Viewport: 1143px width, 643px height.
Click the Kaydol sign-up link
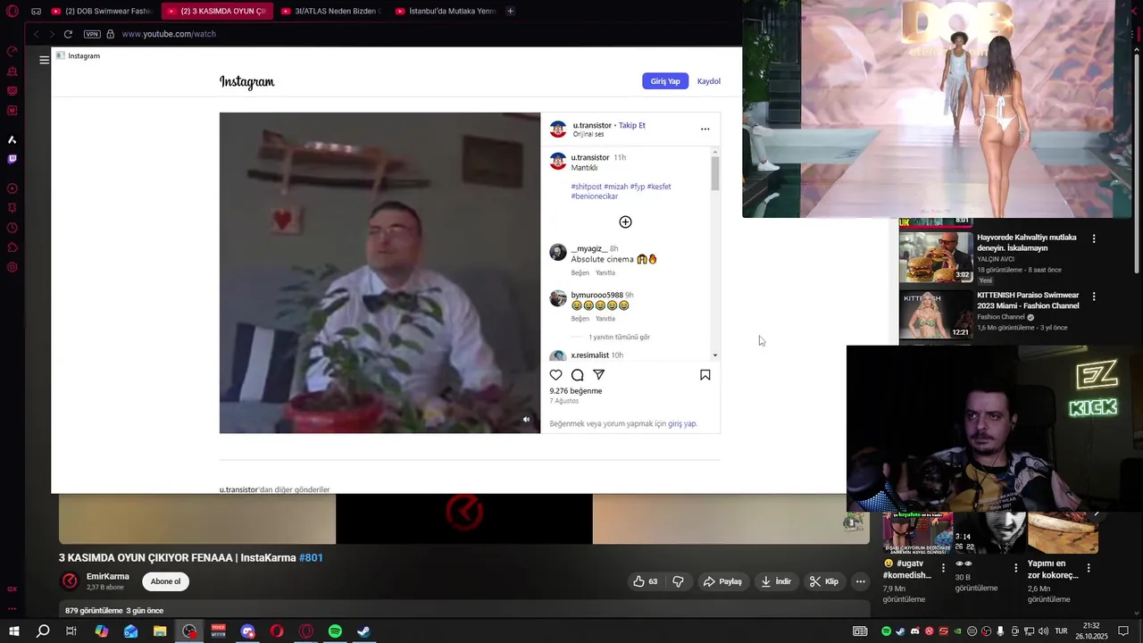[709, 81]
